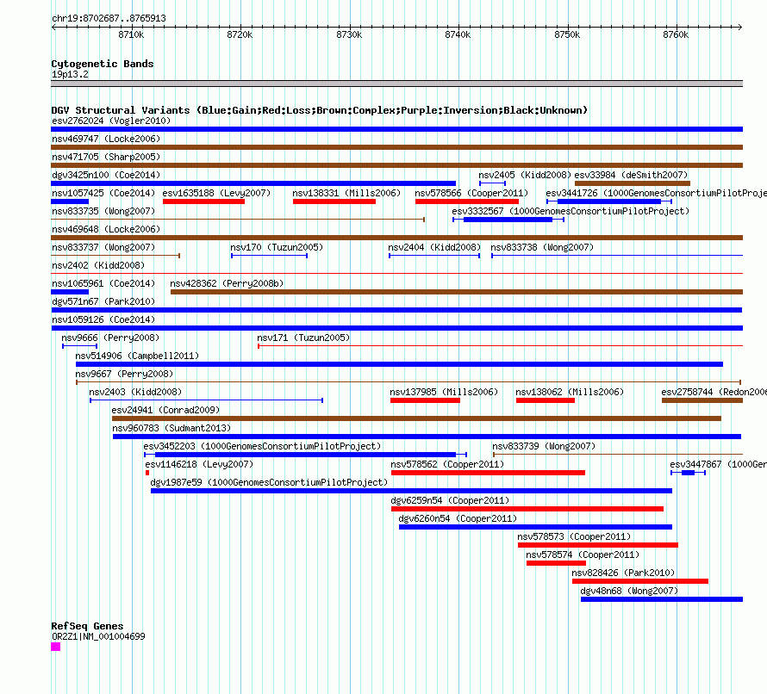Click nsv960783 (Sudmant2013) label
The height and width of the screenshot is (694, 767).
pyautogui.click(x=171, y=428)
